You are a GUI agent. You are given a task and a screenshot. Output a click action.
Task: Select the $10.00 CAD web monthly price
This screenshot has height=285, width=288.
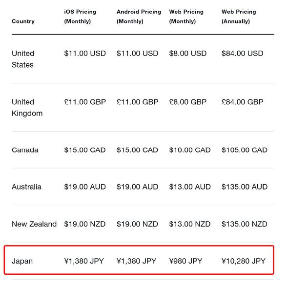[190, 150]
